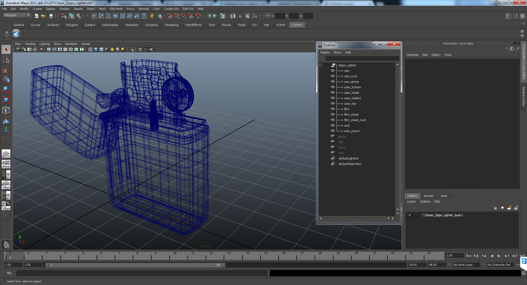
Task: Create layer from selected objects
Action: (516, 208)
